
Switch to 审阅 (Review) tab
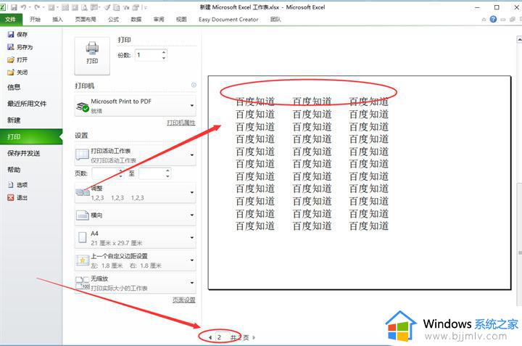pyautogui.click(x=159, y=20)
